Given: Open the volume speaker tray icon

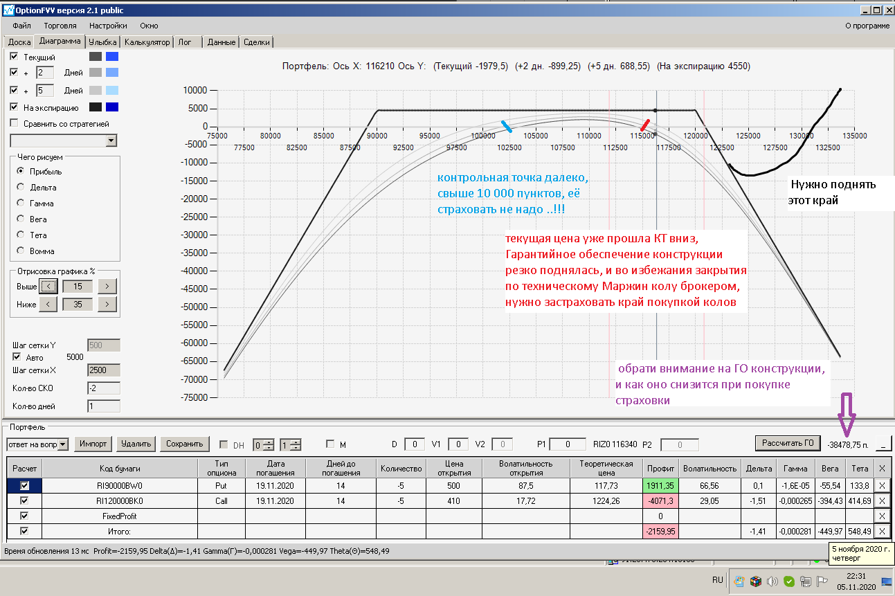Looking at the screenshot, I should click(772, 581).
